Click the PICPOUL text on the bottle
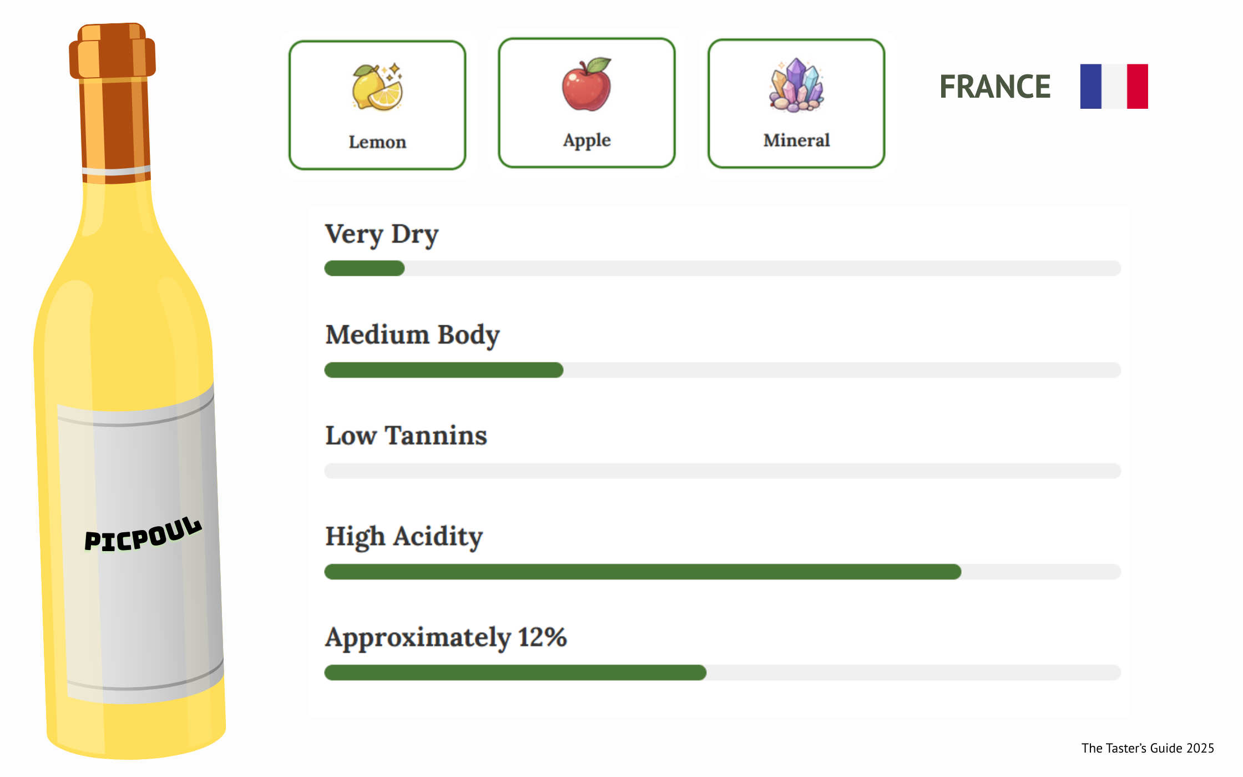This screenshot has height=777, width=1243. pyautogui.click(x=143, y=535)
